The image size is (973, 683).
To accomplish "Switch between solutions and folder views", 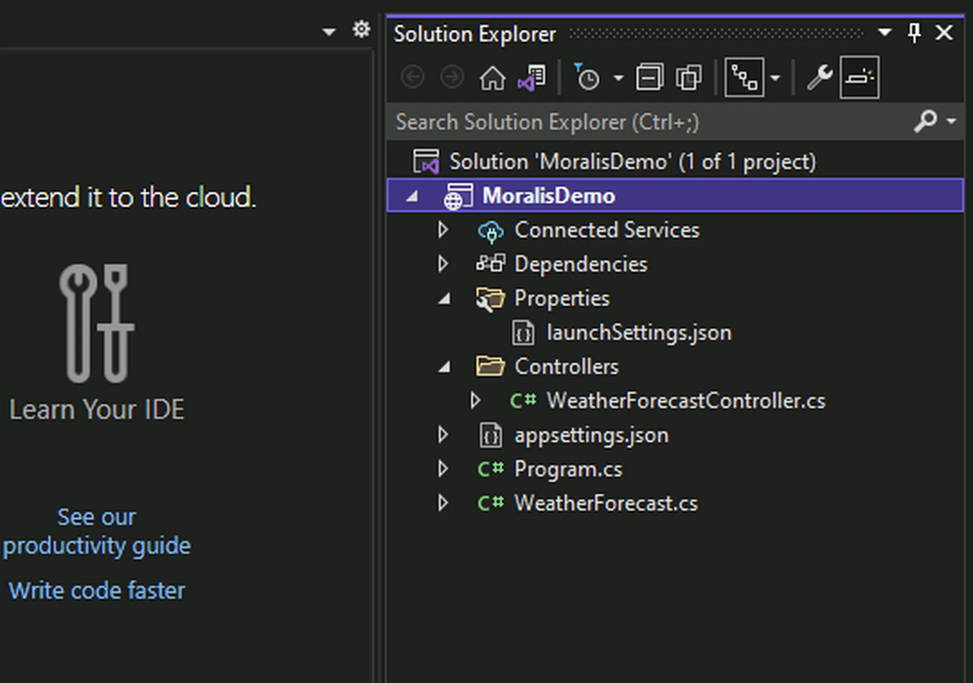I will click(532, 77).
